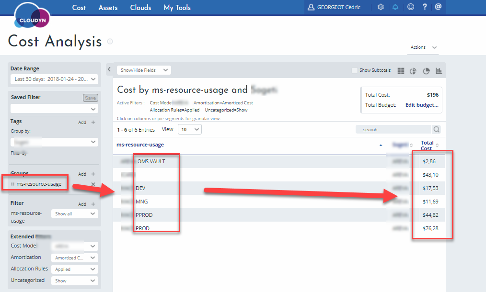The height and width of the screenshot is (292, 486).
Task: Click ms-resource-usage column header
Action: tap(140, 145)
